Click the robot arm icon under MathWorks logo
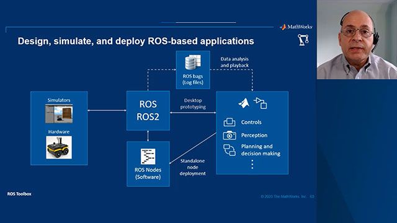The height and width of the screenshot is (223, 397). [303, 40]
